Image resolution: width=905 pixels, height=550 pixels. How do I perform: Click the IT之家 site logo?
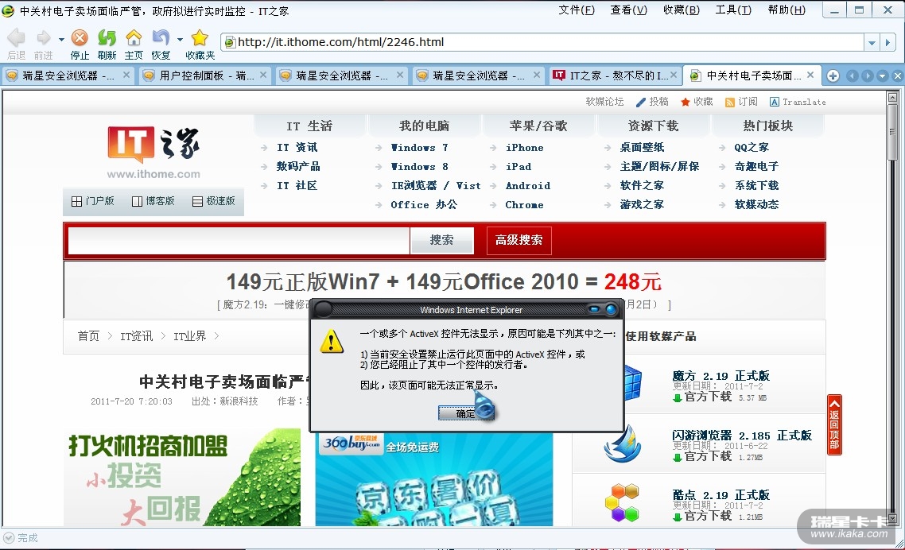coord(153,153)
